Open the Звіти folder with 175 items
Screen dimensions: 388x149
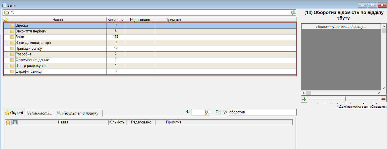point(20,37)
